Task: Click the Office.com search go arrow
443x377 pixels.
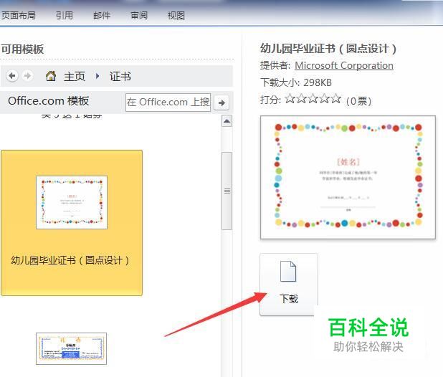Action: pos(221,102)
